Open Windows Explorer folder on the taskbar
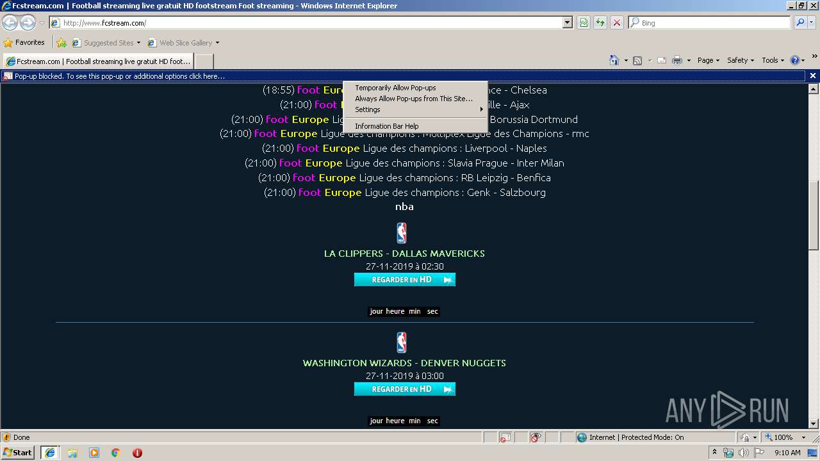820x461 pixels. click(x=72, y=453)
